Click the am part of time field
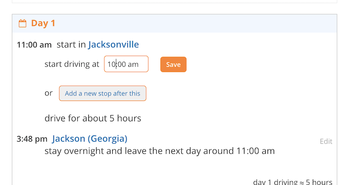The height and width of the screenshot is (185, 348). point(133,64)
